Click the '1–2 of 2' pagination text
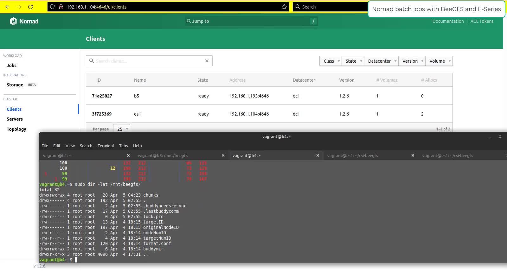Viewport: 507px width, 271px height. (x=443, y=129)
